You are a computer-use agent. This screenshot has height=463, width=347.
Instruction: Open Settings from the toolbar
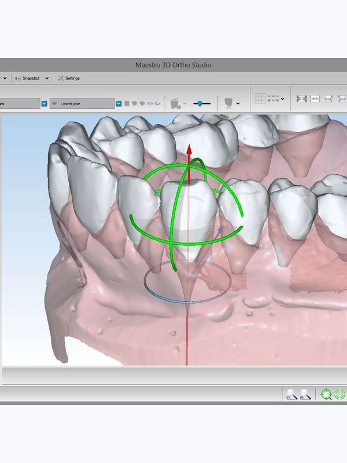coord(69,78)
